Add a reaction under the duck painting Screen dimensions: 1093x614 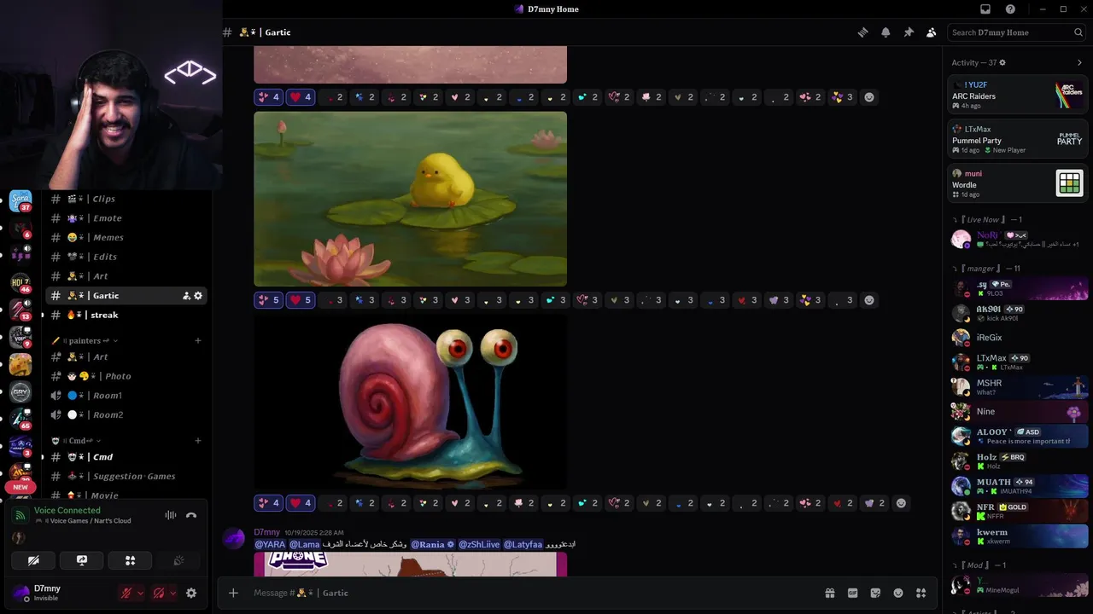click(x=869, y=300)
